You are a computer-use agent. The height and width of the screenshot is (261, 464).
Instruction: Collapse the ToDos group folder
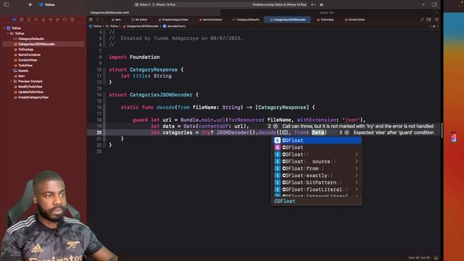(x=8, y=33)
